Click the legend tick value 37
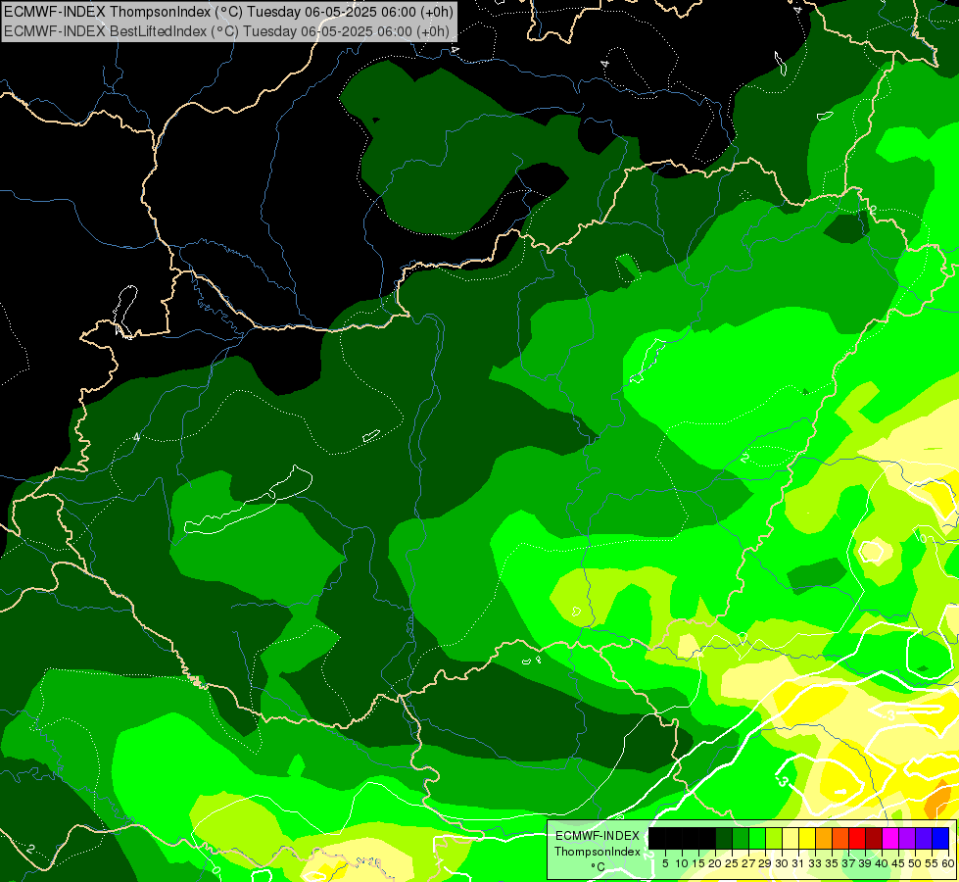The width and height of the screenshot is (959, 882). pyautogui.click(x=848, y=863)
